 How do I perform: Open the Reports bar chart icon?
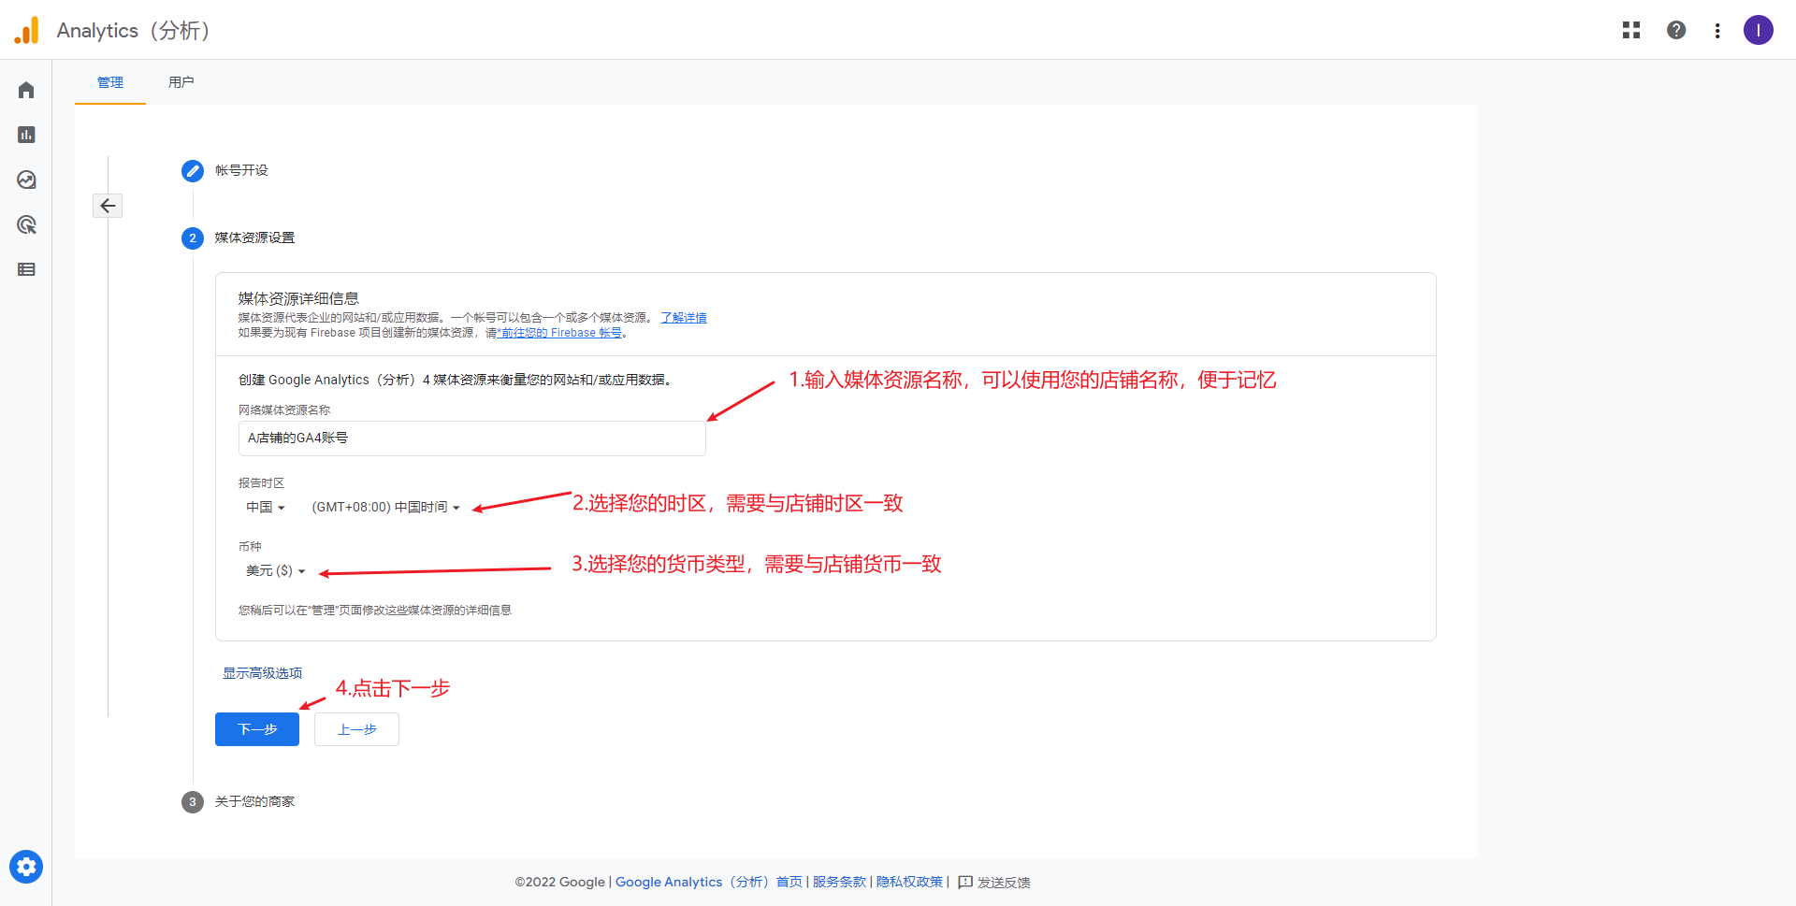tap(26, 135)
